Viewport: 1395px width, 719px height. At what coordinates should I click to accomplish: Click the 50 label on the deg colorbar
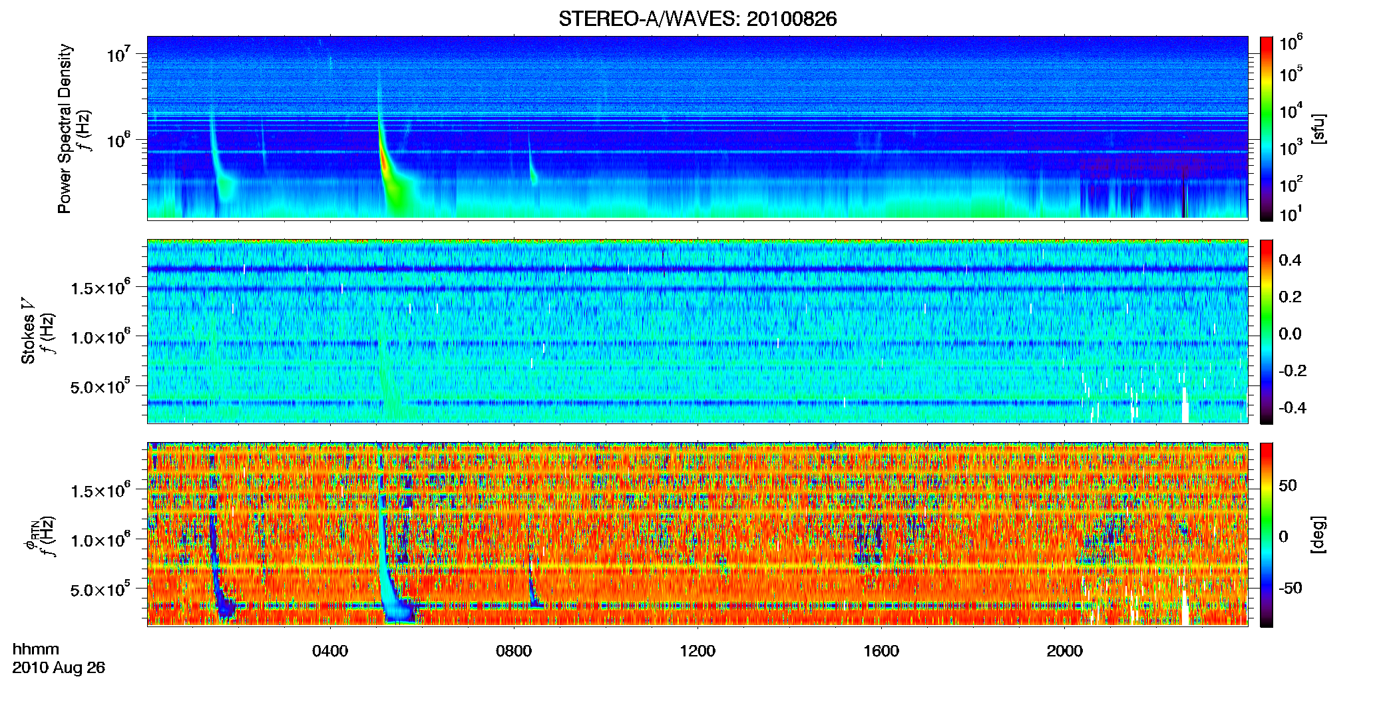click(x=1288, y=485)
